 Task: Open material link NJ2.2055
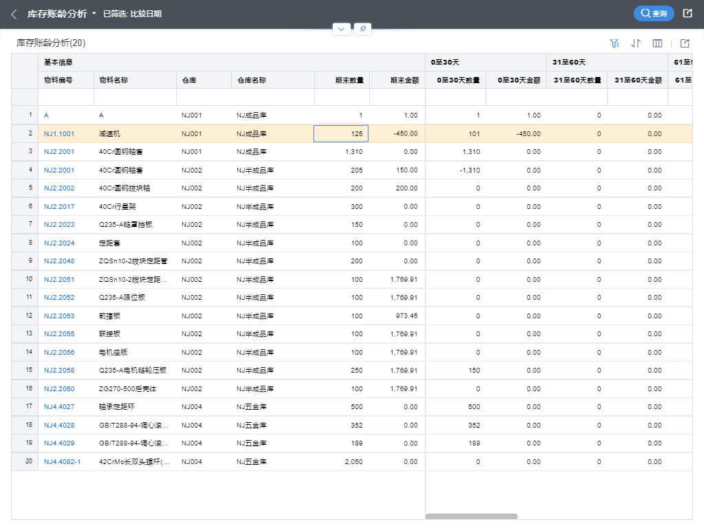click(59, 333)
